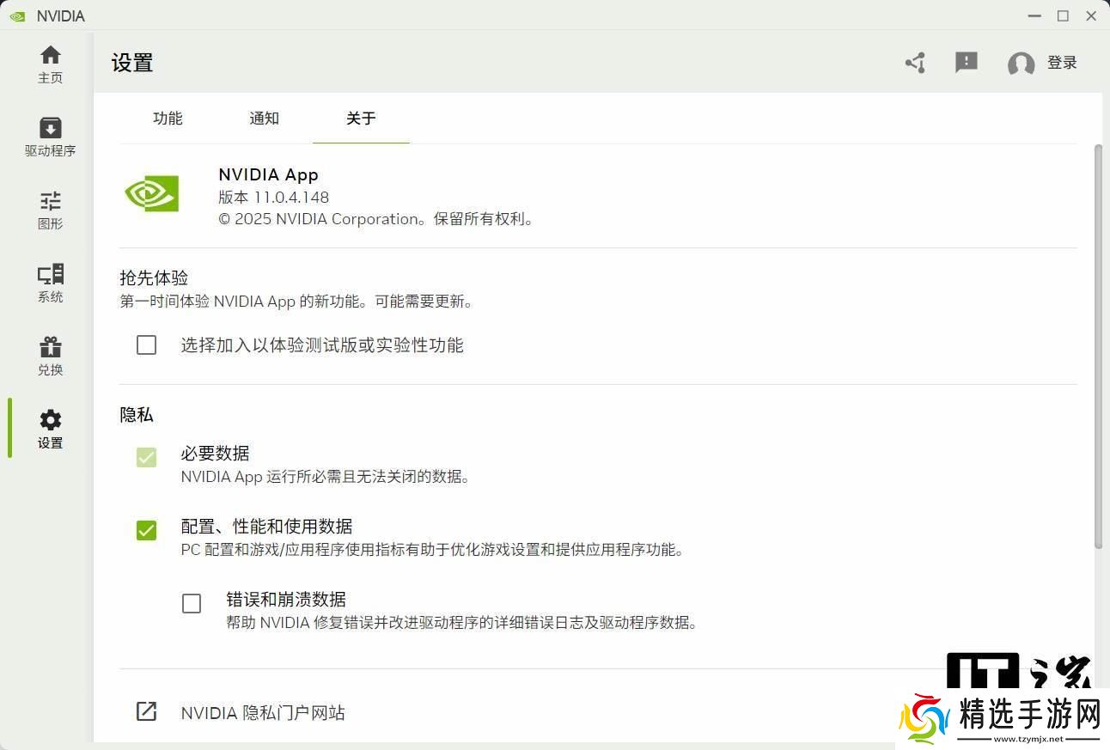1110x750 pixels.
Task: Click the external link icon for privacy portal
Action: pos(147,712)
